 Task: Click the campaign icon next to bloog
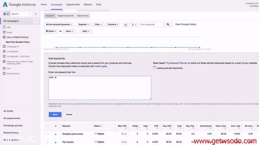[4, 32]
